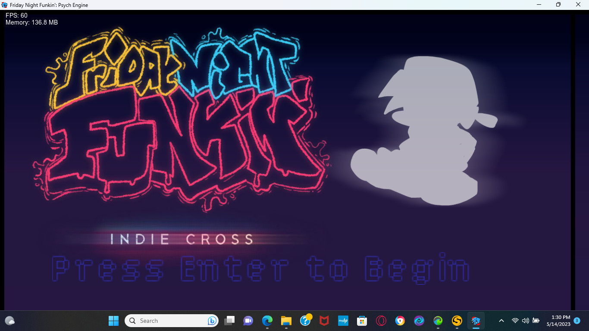Open the purple swirl browser taskbar icon
Screen dimensions: 589x331
click(x=419, y=321)
